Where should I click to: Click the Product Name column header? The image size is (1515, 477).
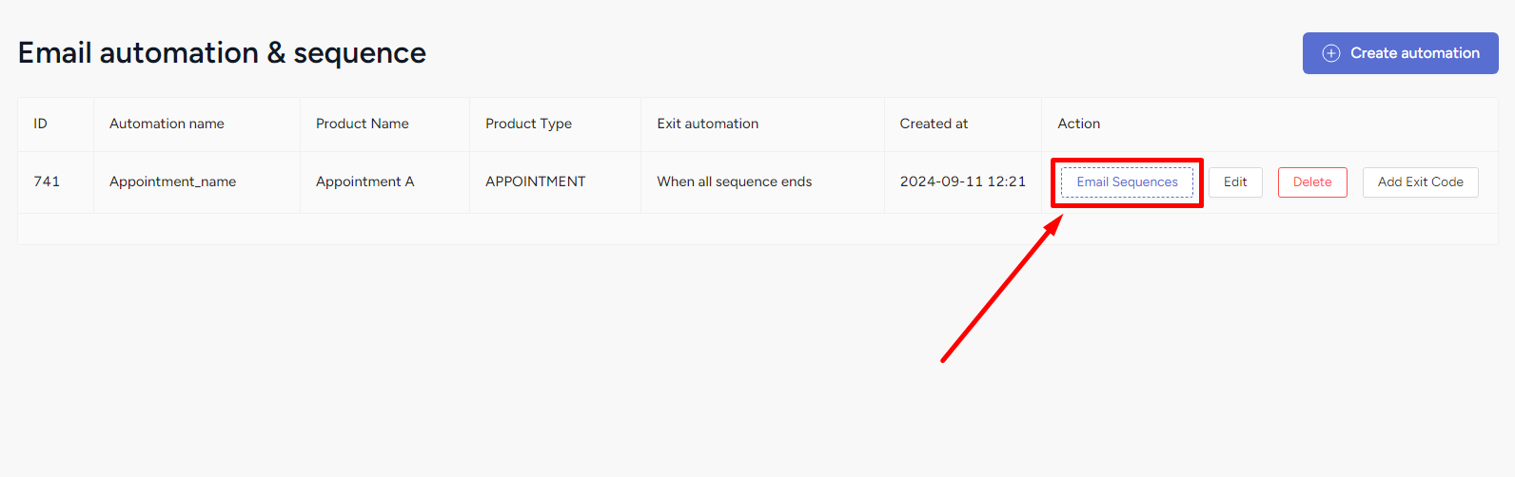click(363, 124)
